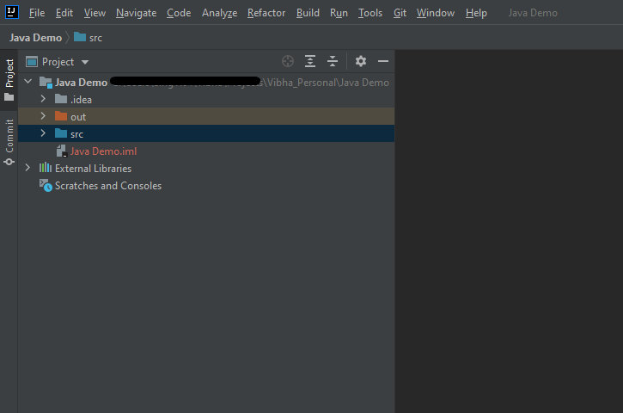This screenshot has width=623, height=413.
Task: Click the Java Demo breadcrumb
Action: pyautogui.click(x=35, y=38)
